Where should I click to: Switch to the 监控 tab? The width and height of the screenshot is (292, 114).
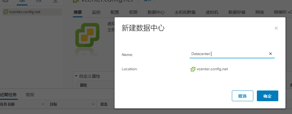(x=96, y=12)
